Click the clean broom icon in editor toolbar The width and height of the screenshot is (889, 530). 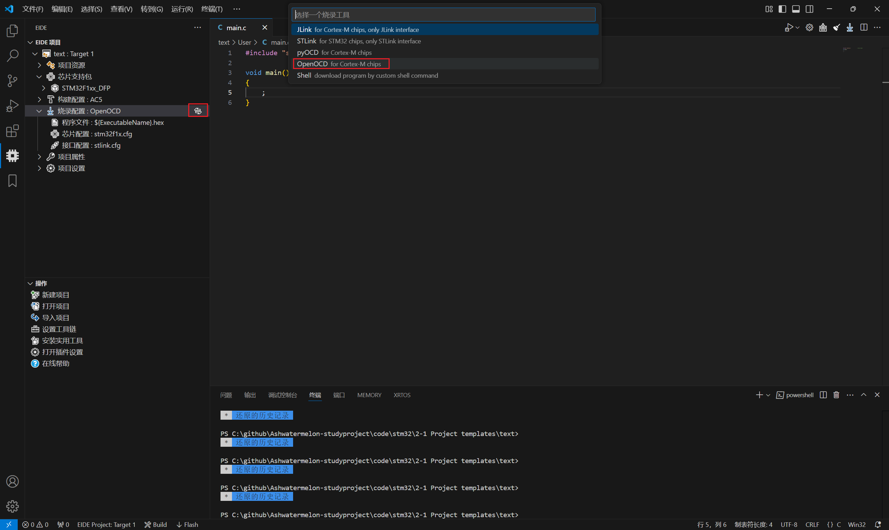(837, 27)
